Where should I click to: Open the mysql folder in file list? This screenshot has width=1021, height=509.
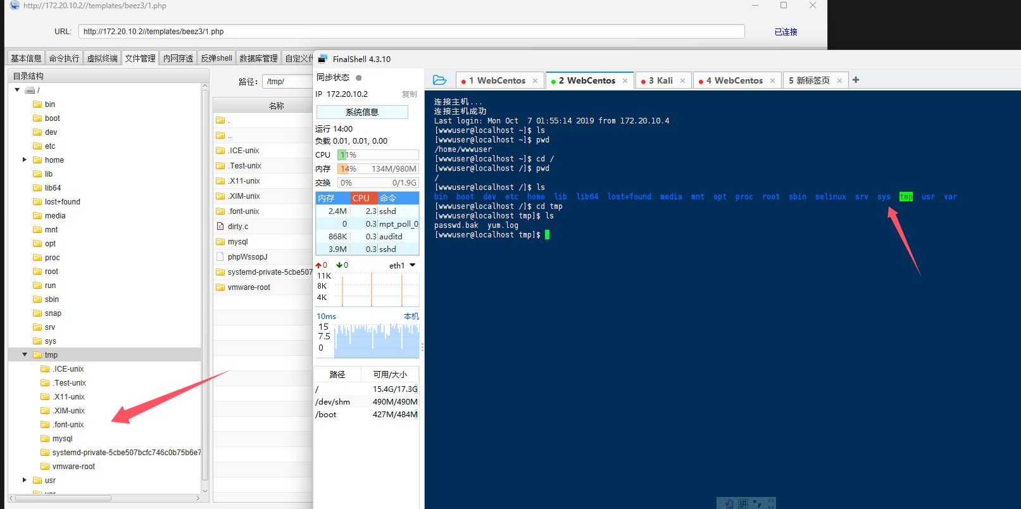237,242
